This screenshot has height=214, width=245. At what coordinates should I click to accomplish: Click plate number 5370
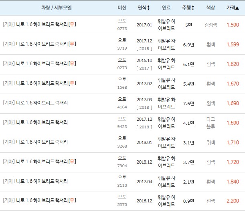[122, 205]
